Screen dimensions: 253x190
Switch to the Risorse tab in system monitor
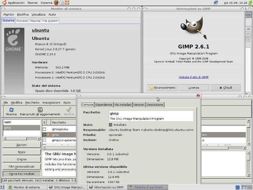click(35, 21)
